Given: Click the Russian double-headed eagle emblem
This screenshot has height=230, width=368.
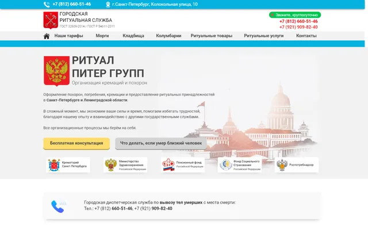Looking at the screenshot, I should click(56, 71).
